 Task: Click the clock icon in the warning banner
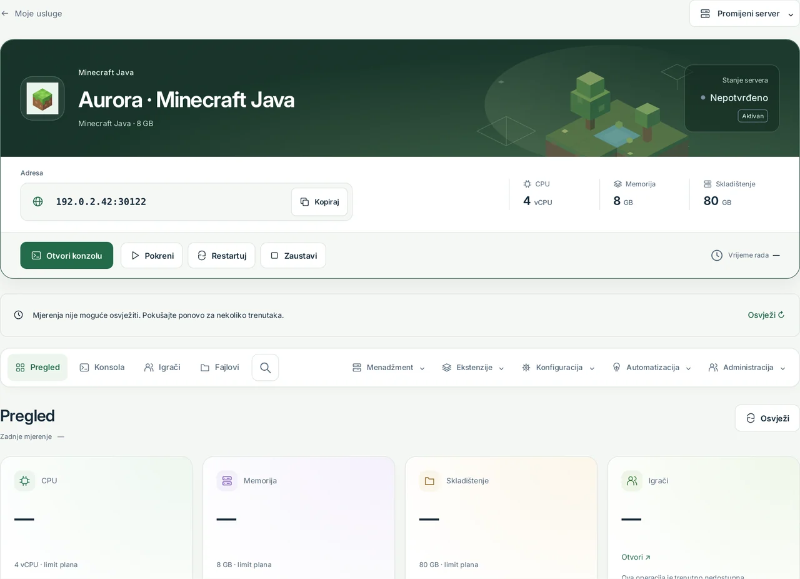tap(19, 315)
